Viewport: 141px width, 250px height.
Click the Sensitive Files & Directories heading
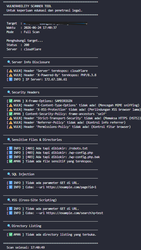pos(37,140)
